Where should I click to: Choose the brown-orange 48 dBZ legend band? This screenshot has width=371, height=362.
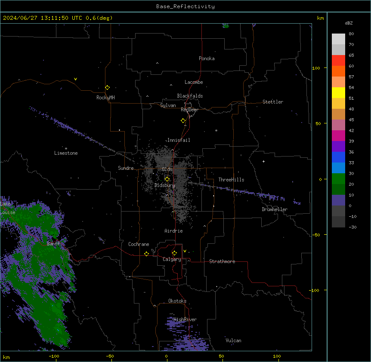tap(338, 114)
